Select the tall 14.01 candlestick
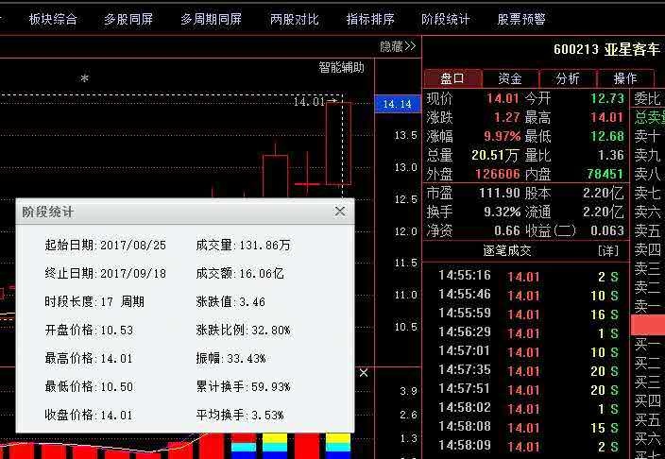Viewport: 665px width, 459px height. [338, 142]
